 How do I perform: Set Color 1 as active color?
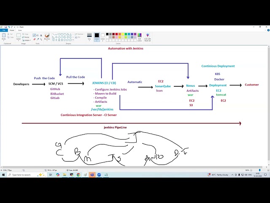click(x=97, y=37)
